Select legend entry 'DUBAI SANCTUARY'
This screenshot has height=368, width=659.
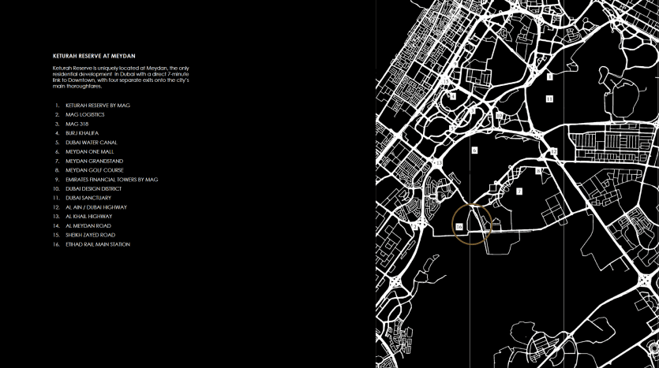[88, 198]
